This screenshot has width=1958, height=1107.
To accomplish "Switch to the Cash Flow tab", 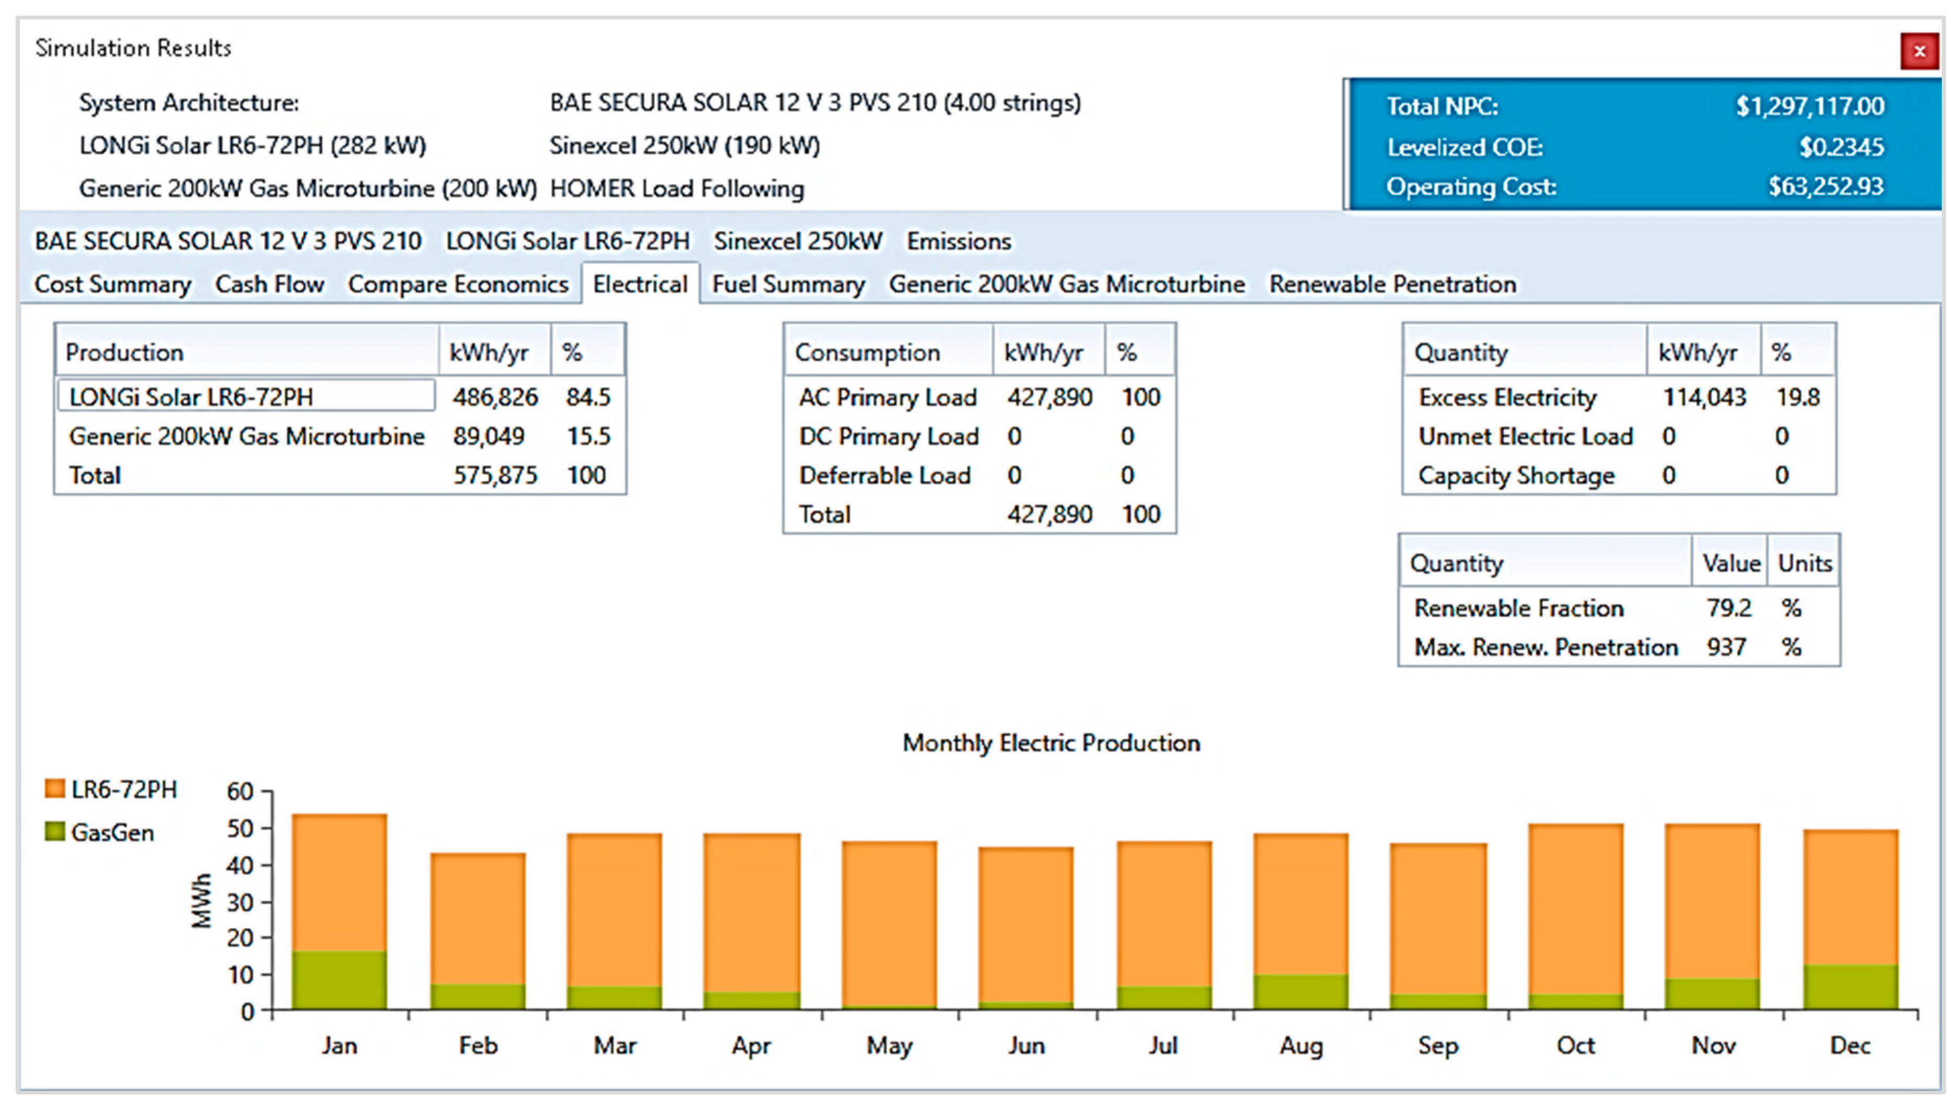I will [269, 285].
